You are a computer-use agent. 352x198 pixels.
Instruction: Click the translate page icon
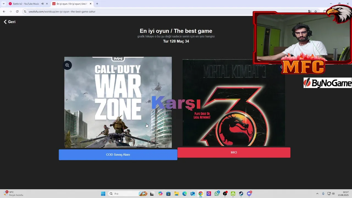pos(310,12)
